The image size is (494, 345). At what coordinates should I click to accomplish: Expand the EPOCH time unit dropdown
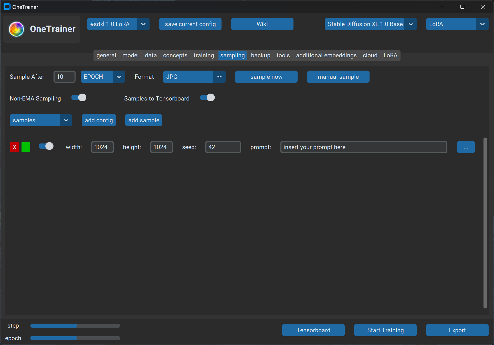click(x=119, y=77)
